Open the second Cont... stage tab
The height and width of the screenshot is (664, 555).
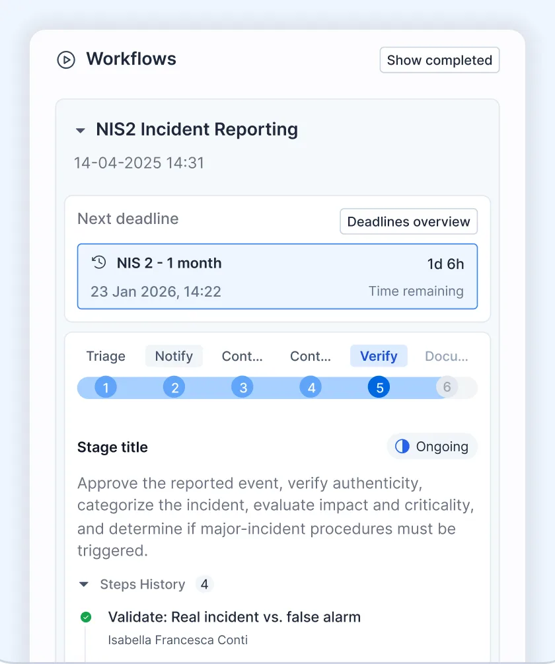[311, 356]
